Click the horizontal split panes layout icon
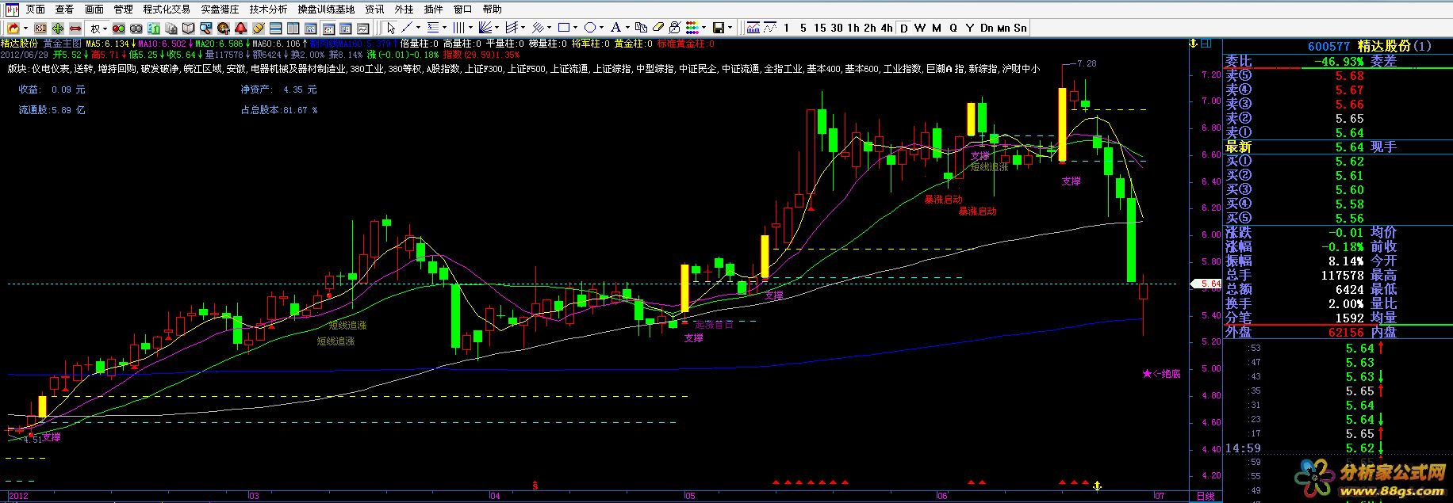This screenshot has height=503, width=1453. [275, 29]
